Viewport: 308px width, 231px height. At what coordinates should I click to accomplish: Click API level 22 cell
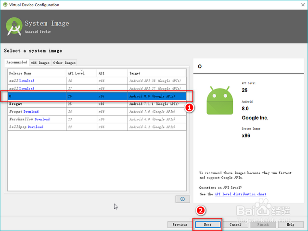click(81, 127)
